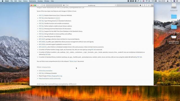Click the battery 100% indicator
Screen dimensions: 180x101
point(154,1)
